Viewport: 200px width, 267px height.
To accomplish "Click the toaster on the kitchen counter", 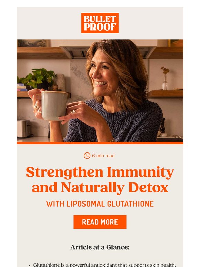I will pyautogui.click(x=24, y=129).
